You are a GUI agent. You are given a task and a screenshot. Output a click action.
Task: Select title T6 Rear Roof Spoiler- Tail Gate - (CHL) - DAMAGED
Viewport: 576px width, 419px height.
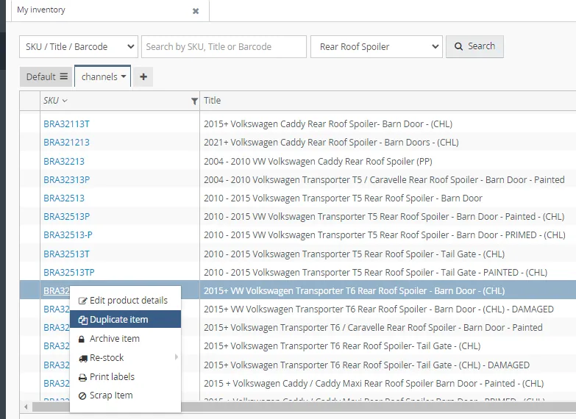pos(366,365)
